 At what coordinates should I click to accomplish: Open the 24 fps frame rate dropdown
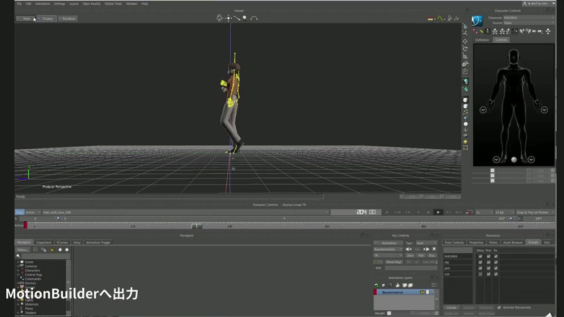pos(504,212)
